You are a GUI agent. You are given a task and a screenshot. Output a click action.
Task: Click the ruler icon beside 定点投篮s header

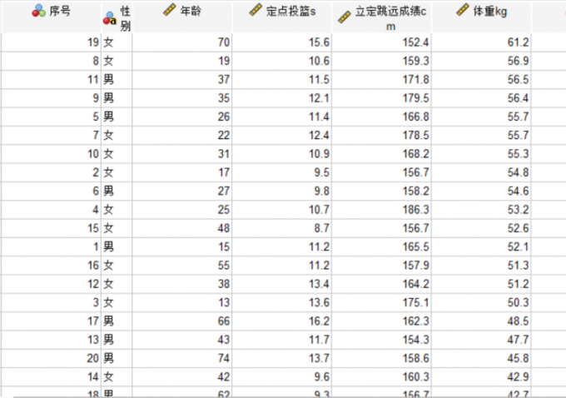pos(256,10)
